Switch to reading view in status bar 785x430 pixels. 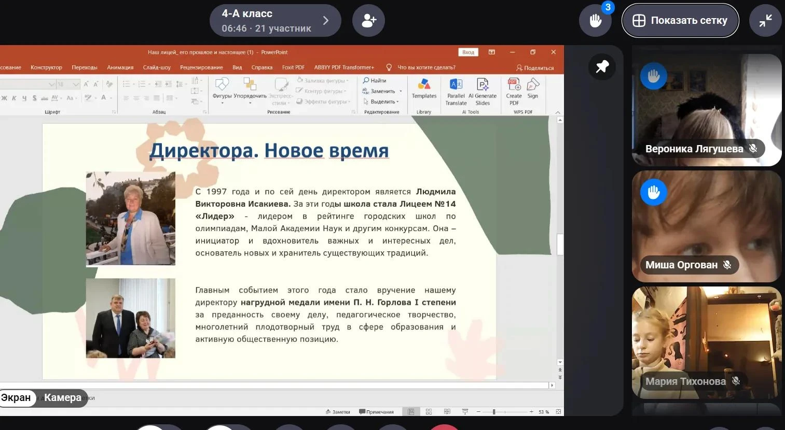pyautogui.click(x=447, y=412)
